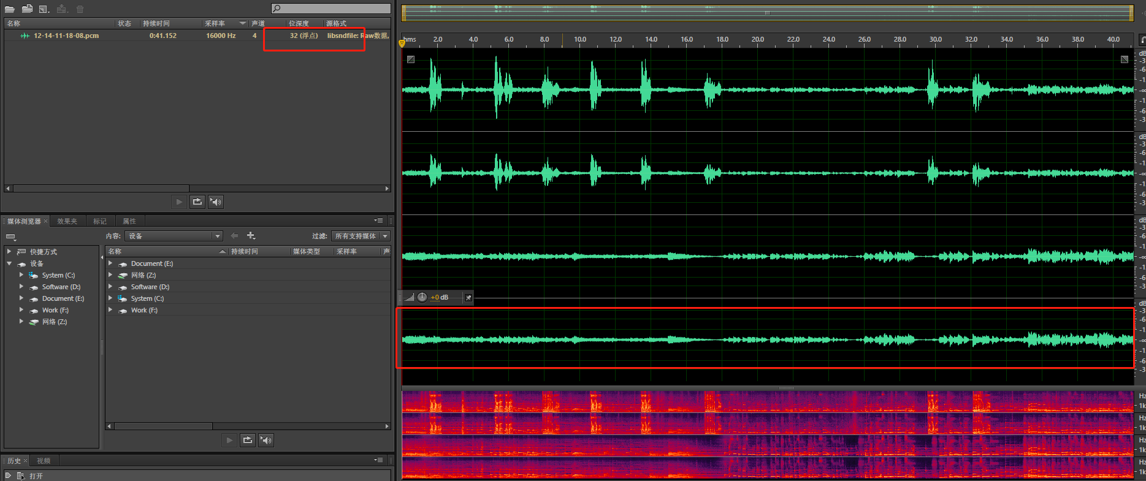The height and width of the screenshot is (481, 1146).
Task: Open the 过滤 所有支持媒体 dropdown
Action: tap(361, 236)
